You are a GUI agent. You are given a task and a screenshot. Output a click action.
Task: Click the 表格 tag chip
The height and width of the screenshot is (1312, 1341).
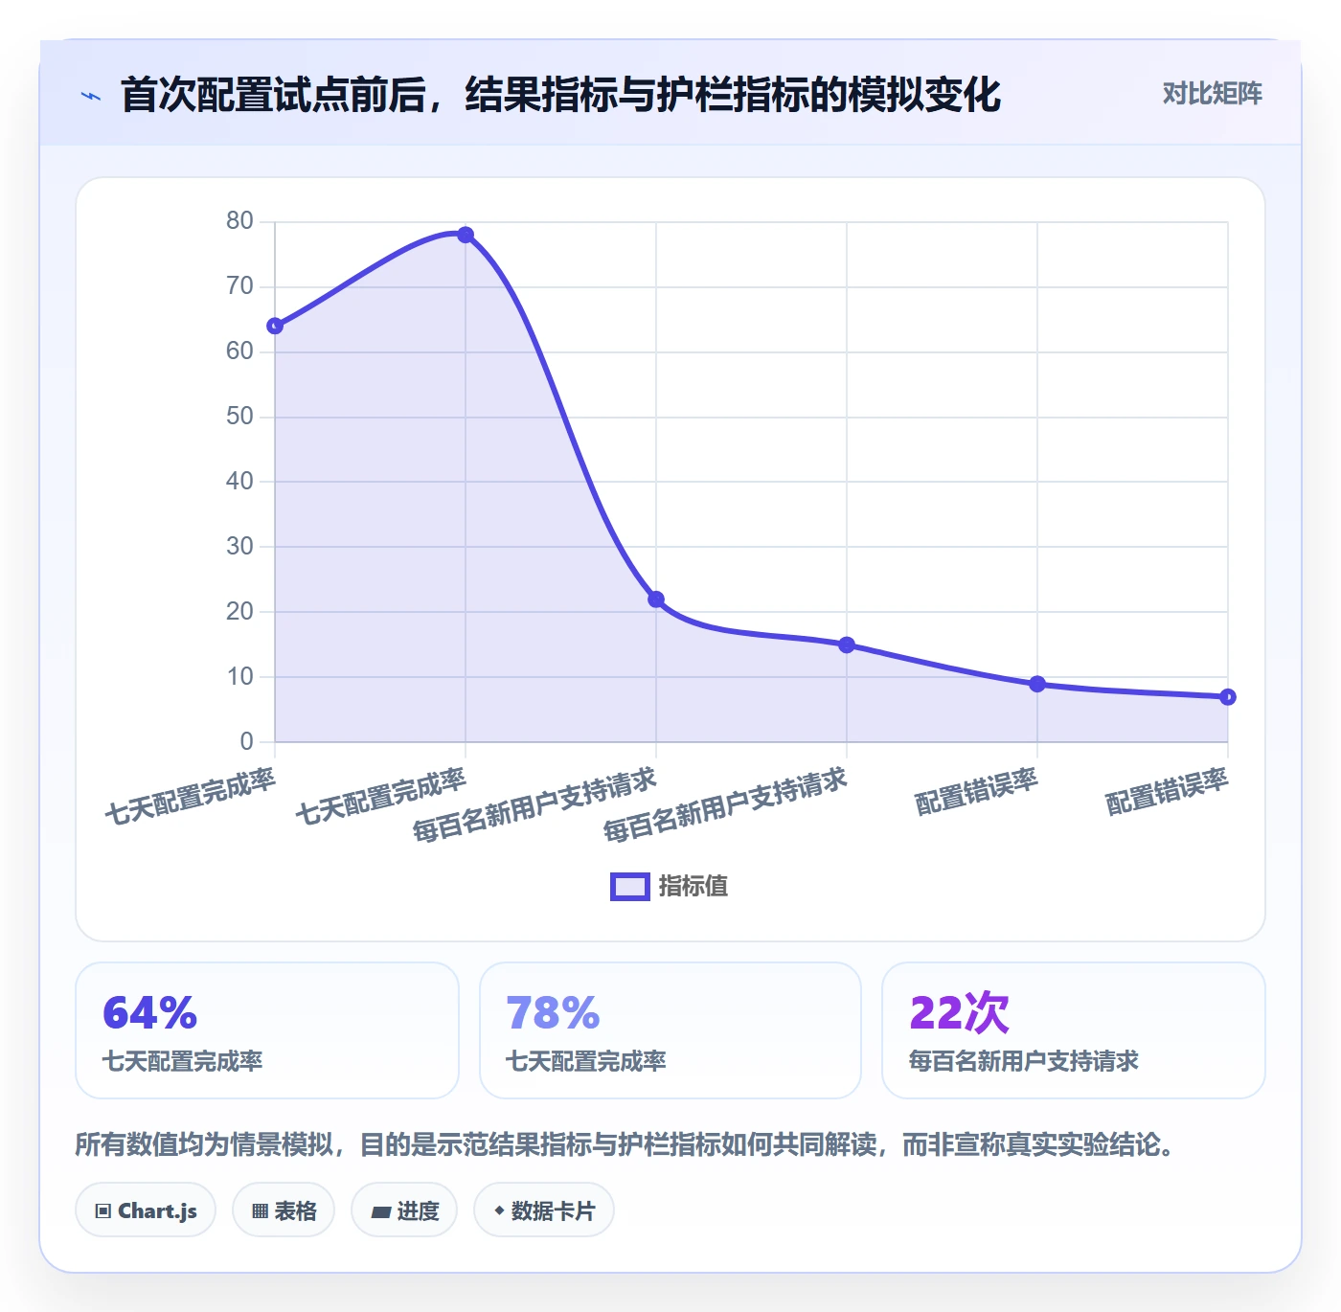pyautogui.click(x=284, y=1210)
